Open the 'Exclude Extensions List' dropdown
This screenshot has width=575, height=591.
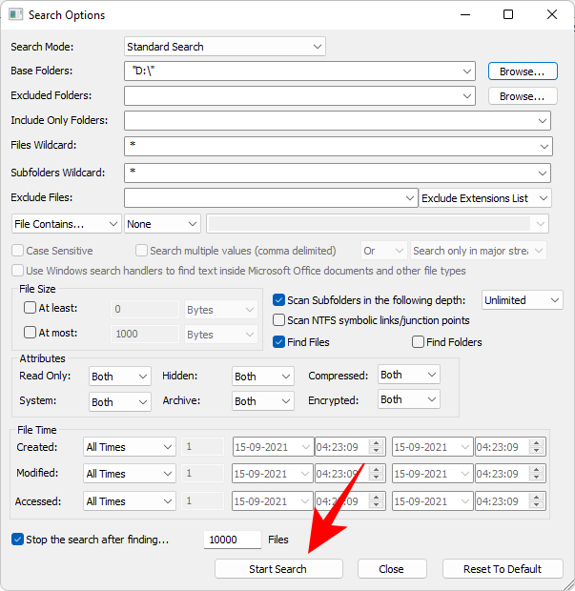coord(486,197)
